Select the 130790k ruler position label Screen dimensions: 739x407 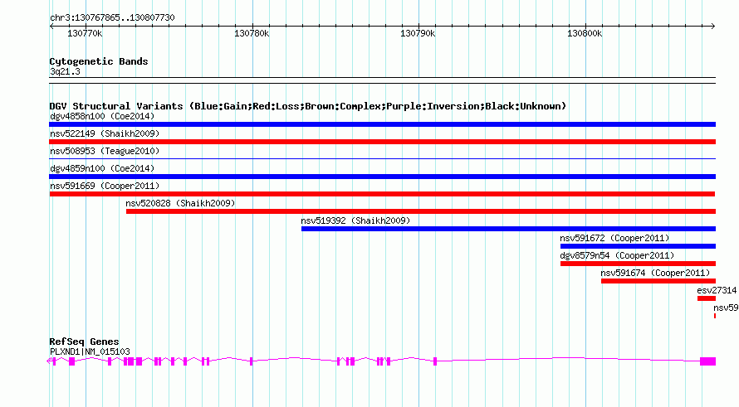coord(418,33)
